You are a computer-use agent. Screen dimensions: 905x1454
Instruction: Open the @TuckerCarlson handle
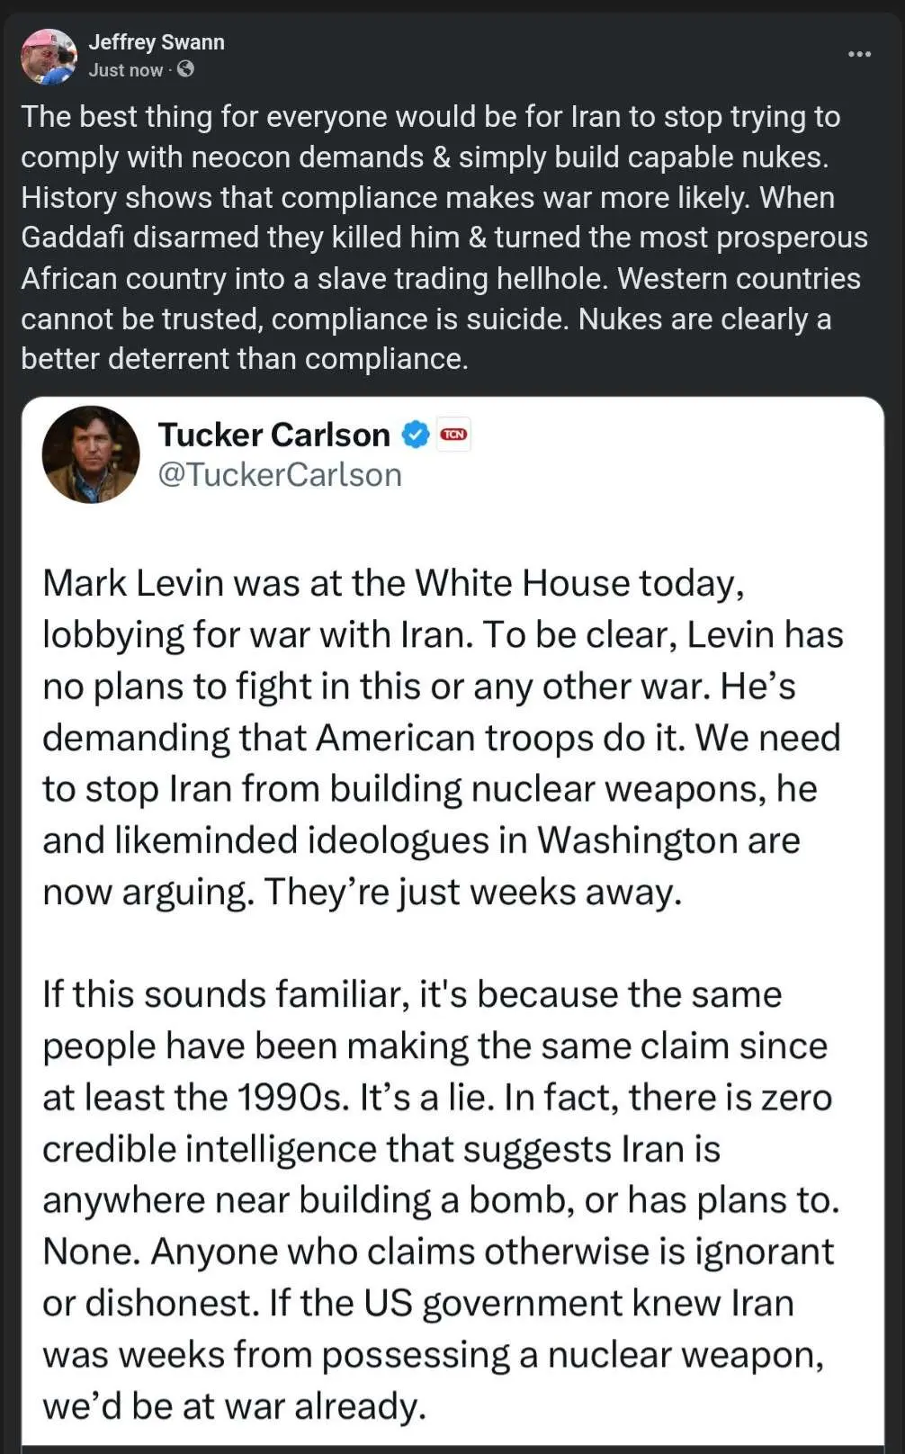tap(280, 475)
